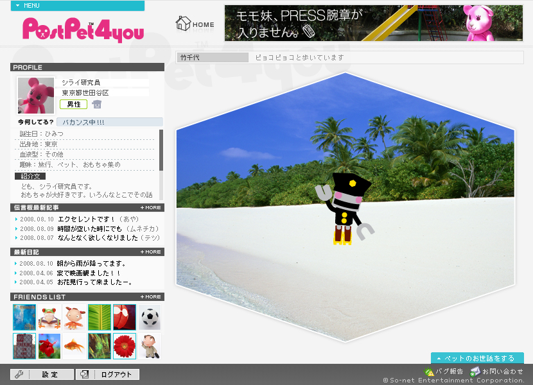Click the ログアウト logout button

108,374
